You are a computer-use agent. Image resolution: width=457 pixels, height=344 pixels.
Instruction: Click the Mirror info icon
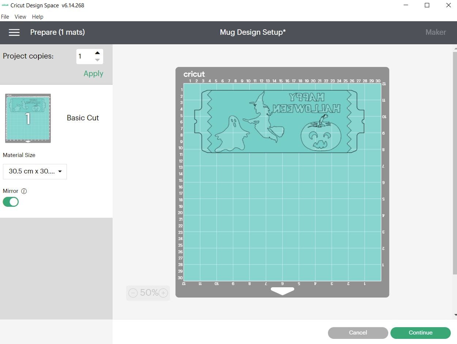tap(24, 191)
